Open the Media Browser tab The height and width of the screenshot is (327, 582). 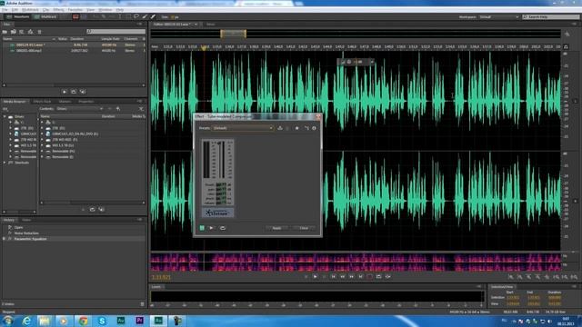[15, 102]
